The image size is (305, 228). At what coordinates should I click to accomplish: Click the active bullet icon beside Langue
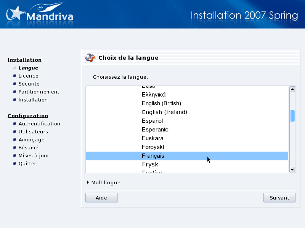click(x=14, y=68)
